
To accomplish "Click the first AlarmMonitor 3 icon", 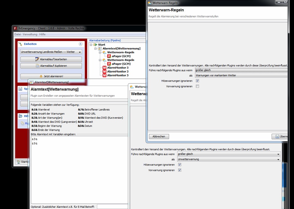I will tap(105, 68).
